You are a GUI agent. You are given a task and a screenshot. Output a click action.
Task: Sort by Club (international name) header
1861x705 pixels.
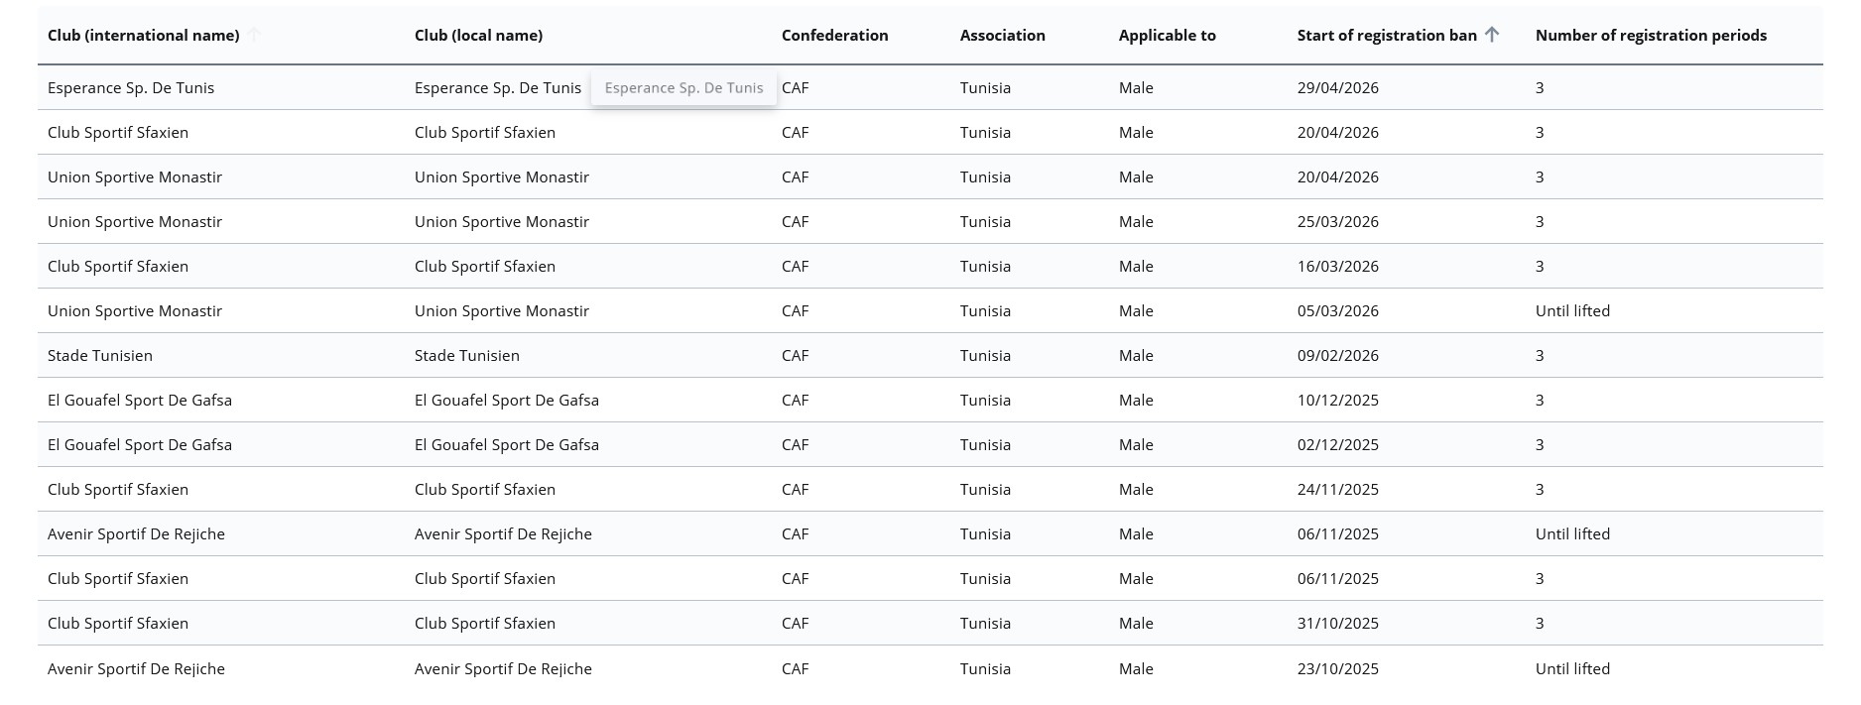click(143, 35)
